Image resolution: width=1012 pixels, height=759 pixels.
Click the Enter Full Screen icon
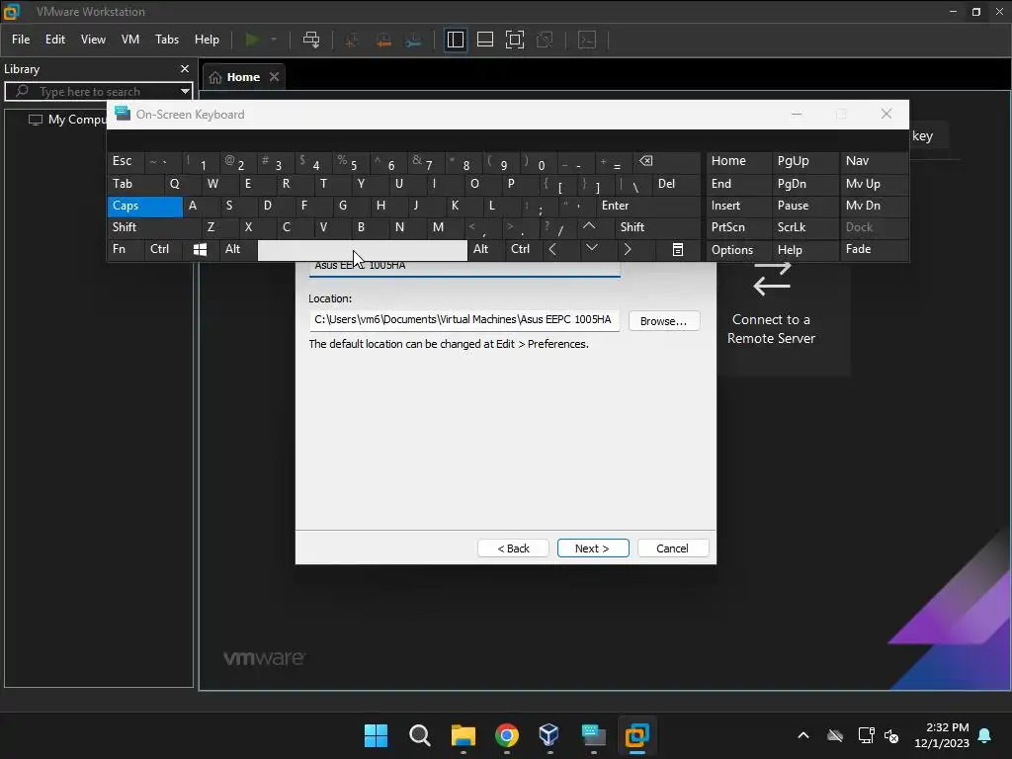click(x=514, y=40)
